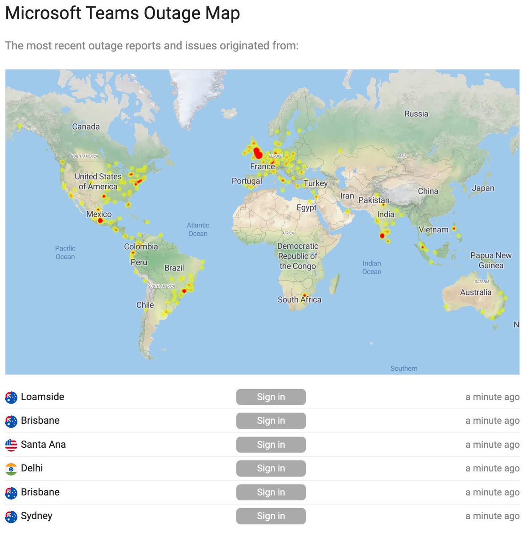Click the Australia label on the map
This screenshot has height=533, width=522.
coord(476,292)
